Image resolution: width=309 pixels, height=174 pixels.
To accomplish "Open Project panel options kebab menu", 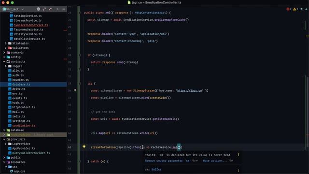I will (x=57, y=9).
